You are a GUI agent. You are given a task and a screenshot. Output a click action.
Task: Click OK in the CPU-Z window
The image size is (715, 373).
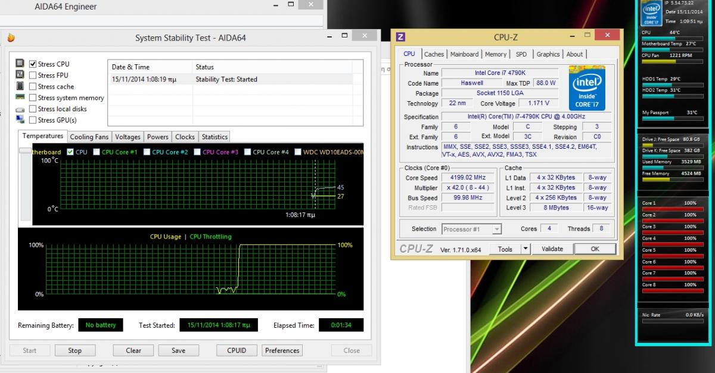[595, 249]
